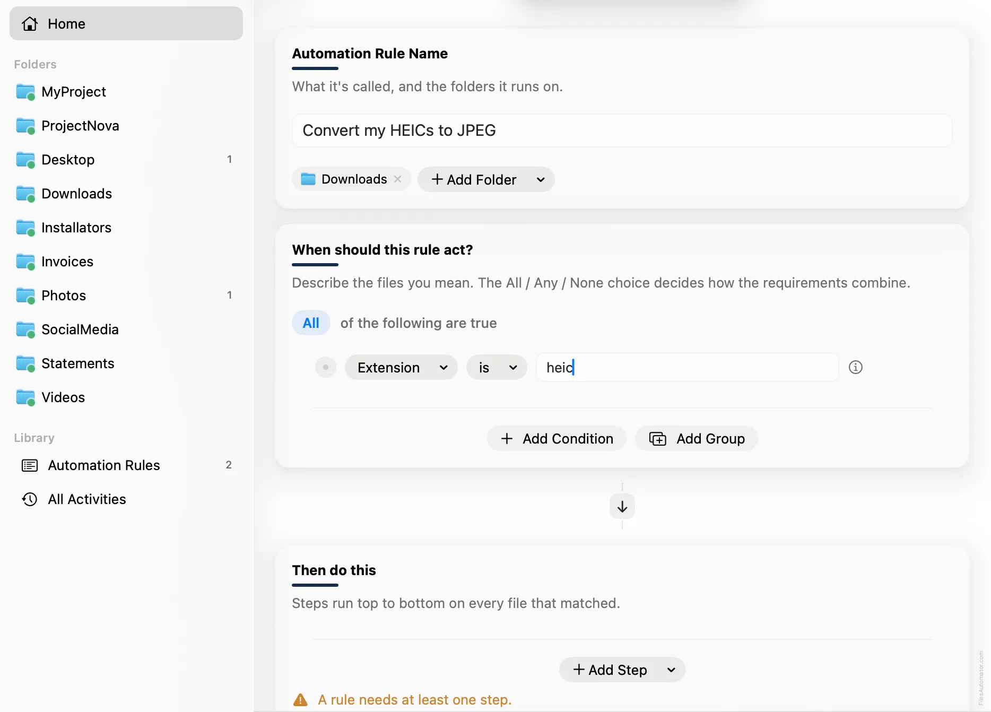
Task: Open the Add Folder dropdown
Action: [x=486, y=179]
